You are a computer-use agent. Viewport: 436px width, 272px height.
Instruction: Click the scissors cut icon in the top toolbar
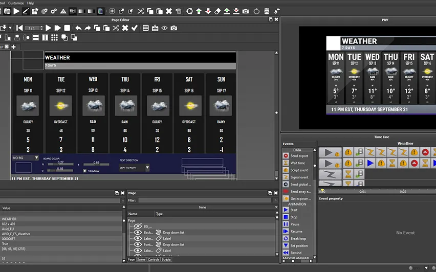click(141, 11)
